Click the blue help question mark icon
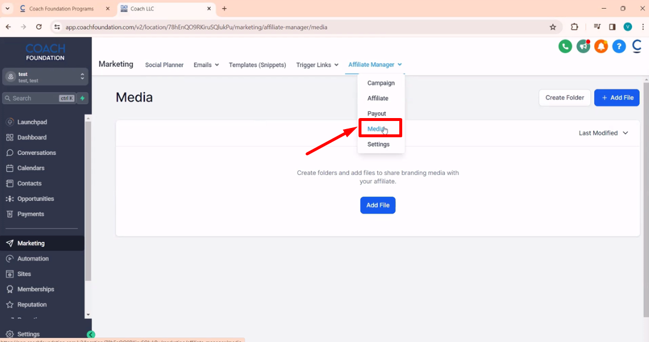The image size is (649, 342). (619, 47)
